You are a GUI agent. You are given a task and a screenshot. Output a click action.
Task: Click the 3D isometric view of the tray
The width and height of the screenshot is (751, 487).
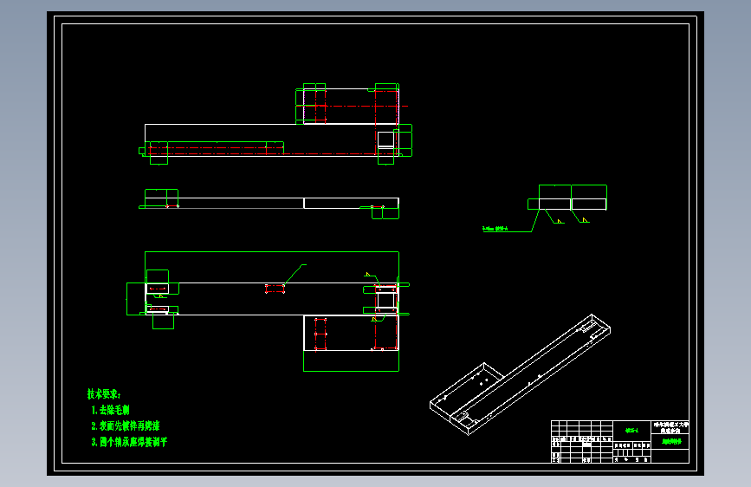point(520,374)
